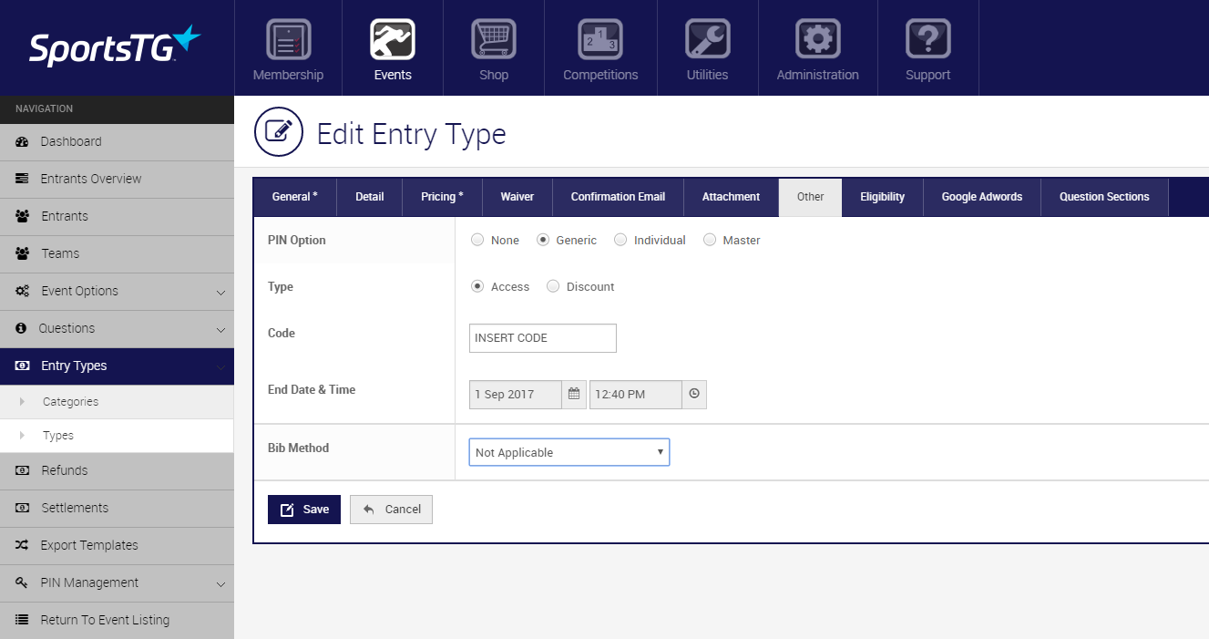The height and width of the screenshot is (639, 1209).
Task: Switch to the General tab
Action: pyautogui.click(x=295, y=197)
